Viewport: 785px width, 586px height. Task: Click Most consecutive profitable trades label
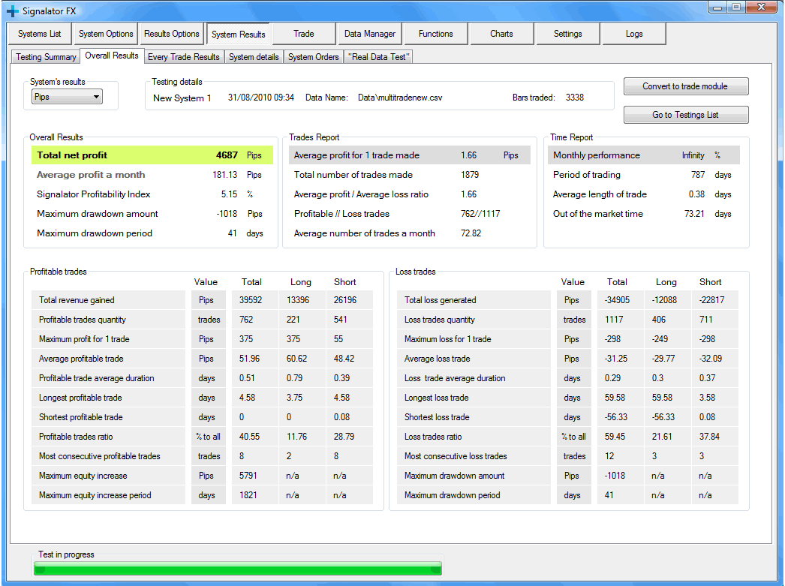pyautogui.click(x=100, y=456)
